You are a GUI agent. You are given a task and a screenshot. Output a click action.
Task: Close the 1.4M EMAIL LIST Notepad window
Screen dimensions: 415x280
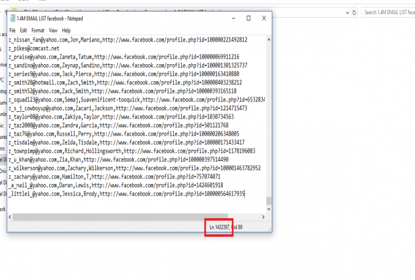tap(264, 19)
